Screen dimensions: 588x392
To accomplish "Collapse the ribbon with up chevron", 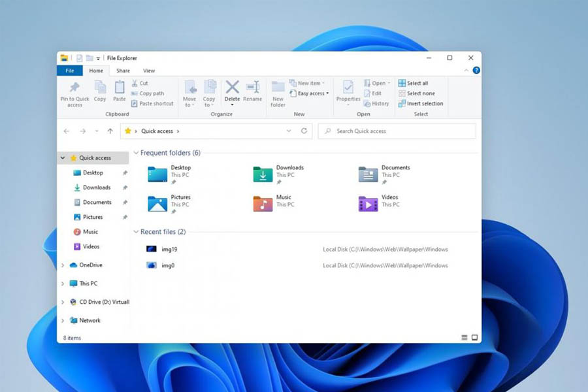I will pyautogui.click(x=466, y=70).
